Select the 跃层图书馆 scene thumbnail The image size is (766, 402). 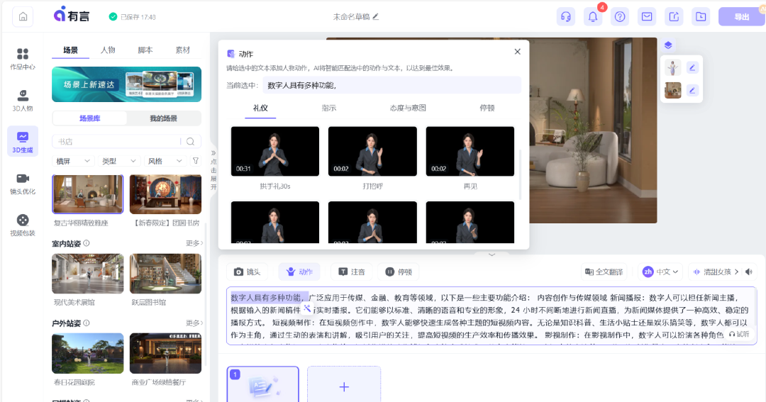(165, 274)
